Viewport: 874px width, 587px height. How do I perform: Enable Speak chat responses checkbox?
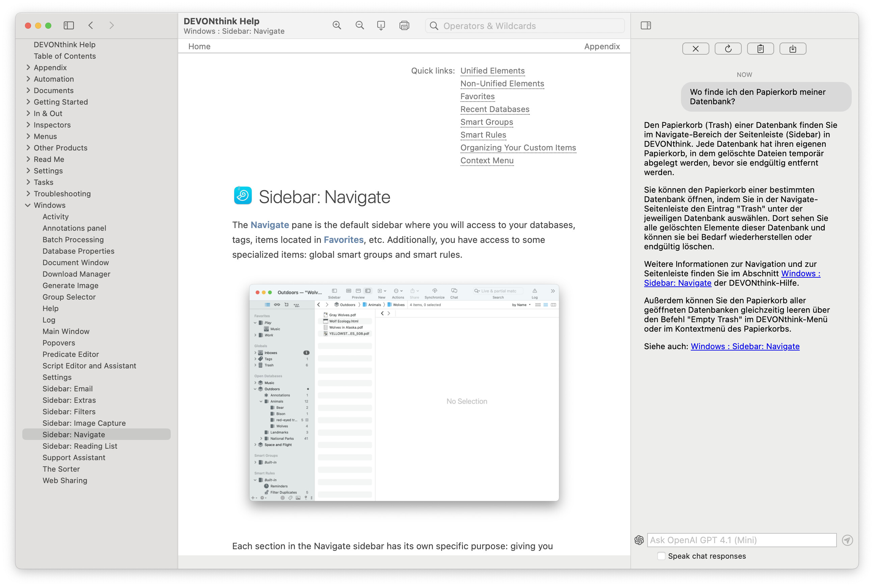661,556
